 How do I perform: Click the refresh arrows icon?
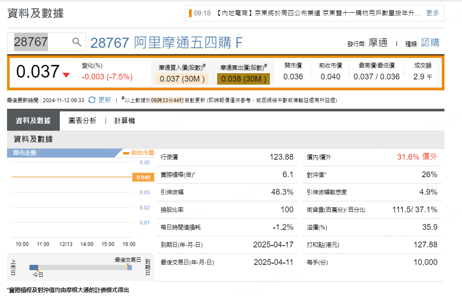point(92,100)
